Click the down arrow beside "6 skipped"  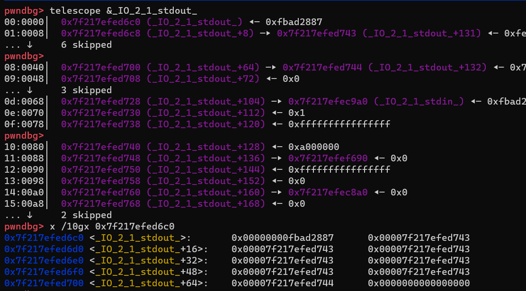(x=30, y=45)
